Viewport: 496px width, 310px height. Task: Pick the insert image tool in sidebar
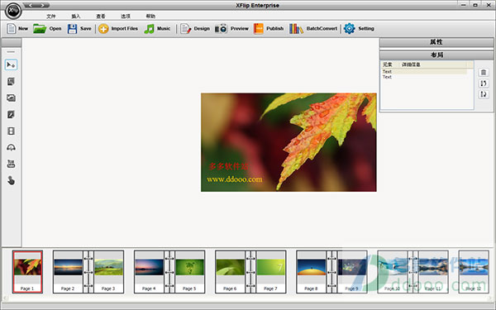pos(11,98)
